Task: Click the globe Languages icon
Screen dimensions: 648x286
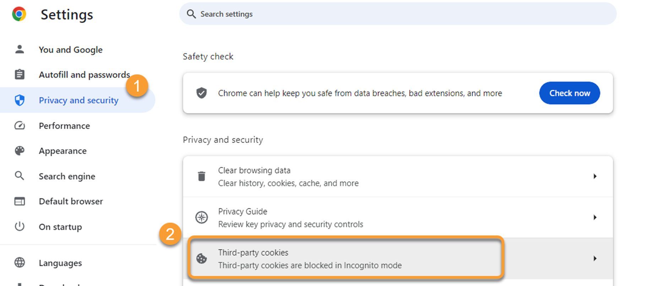Action: click(x=20, y=263)
